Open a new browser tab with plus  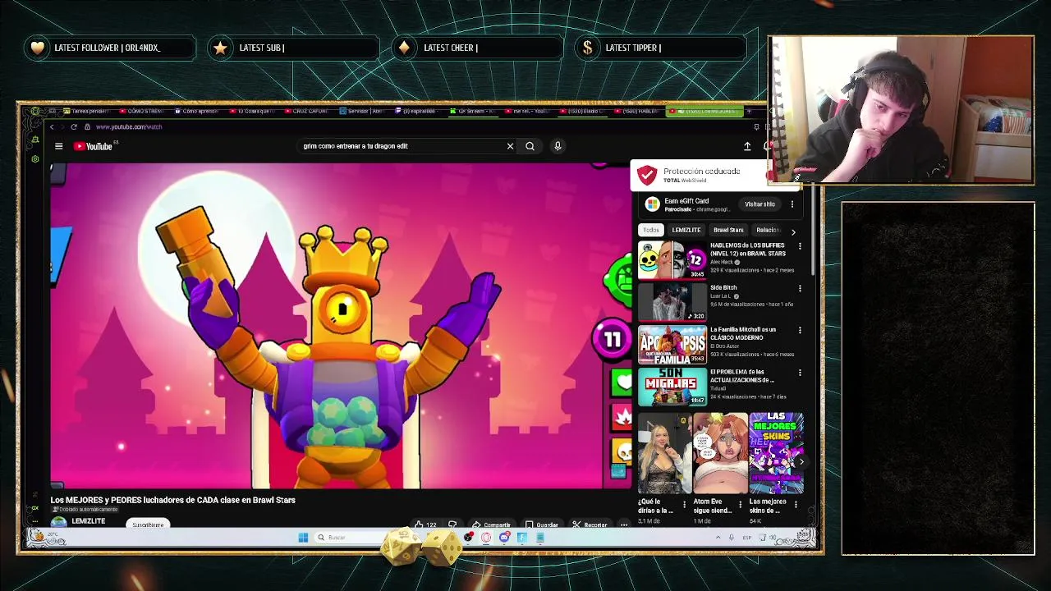click(x=750, y=111)
